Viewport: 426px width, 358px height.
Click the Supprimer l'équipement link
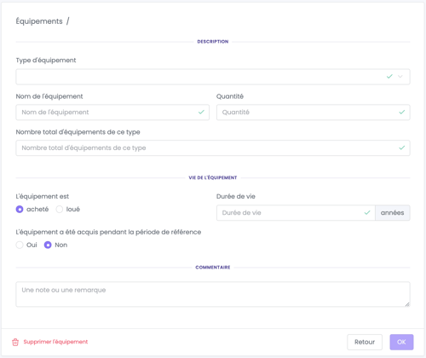55,342
